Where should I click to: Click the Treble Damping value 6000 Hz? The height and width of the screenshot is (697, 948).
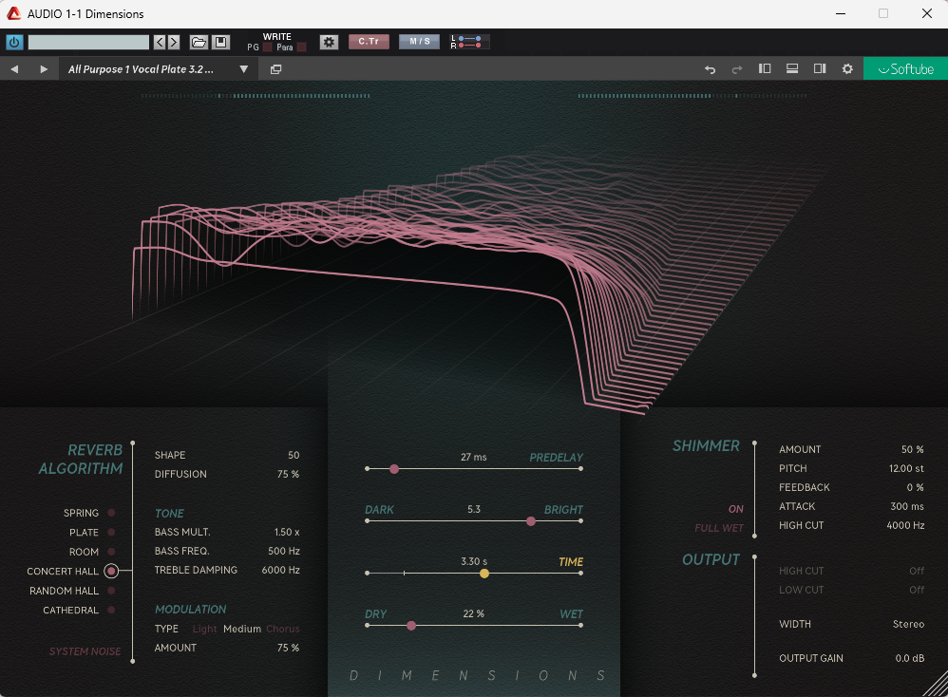280,570
